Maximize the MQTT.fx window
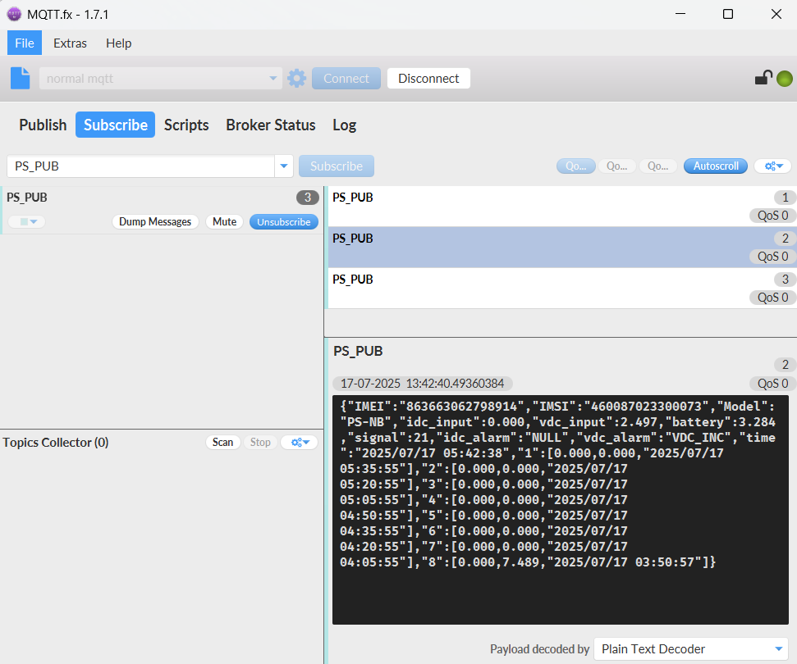 728,14
